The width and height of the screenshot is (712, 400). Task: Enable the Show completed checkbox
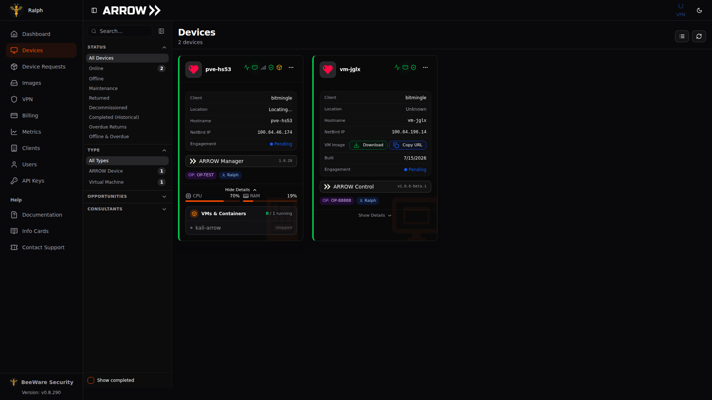(91, 380)
